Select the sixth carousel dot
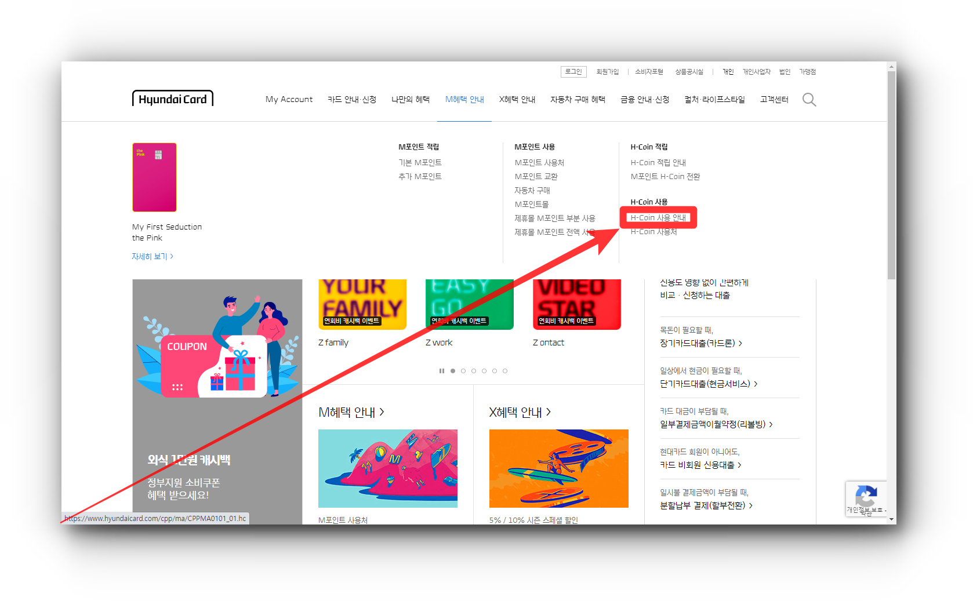The image size is (973, 601). pos(505,371)
